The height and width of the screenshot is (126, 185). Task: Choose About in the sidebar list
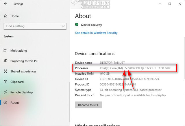(15, 103)
